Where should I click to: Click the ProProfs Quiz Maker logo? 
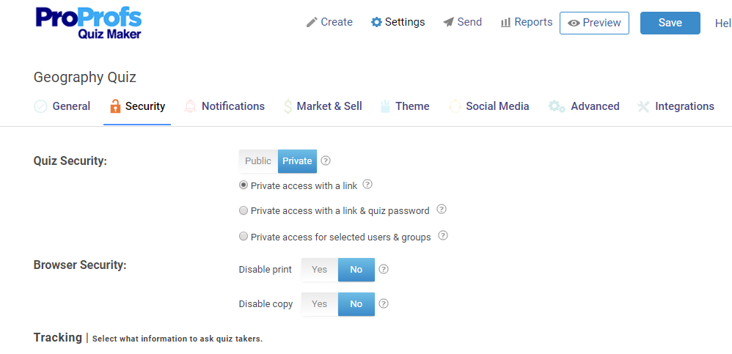[88, 23]
